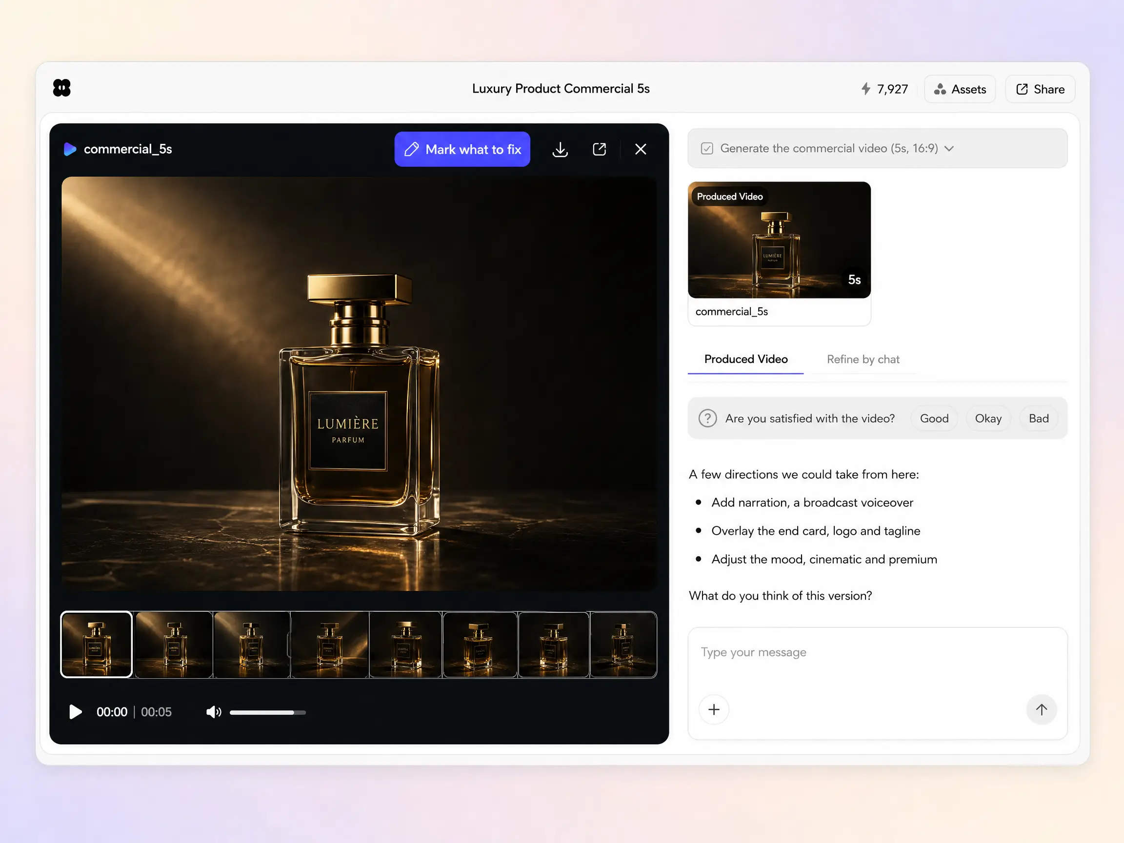Click the main perfume video preview

click(x=359, y=383)
